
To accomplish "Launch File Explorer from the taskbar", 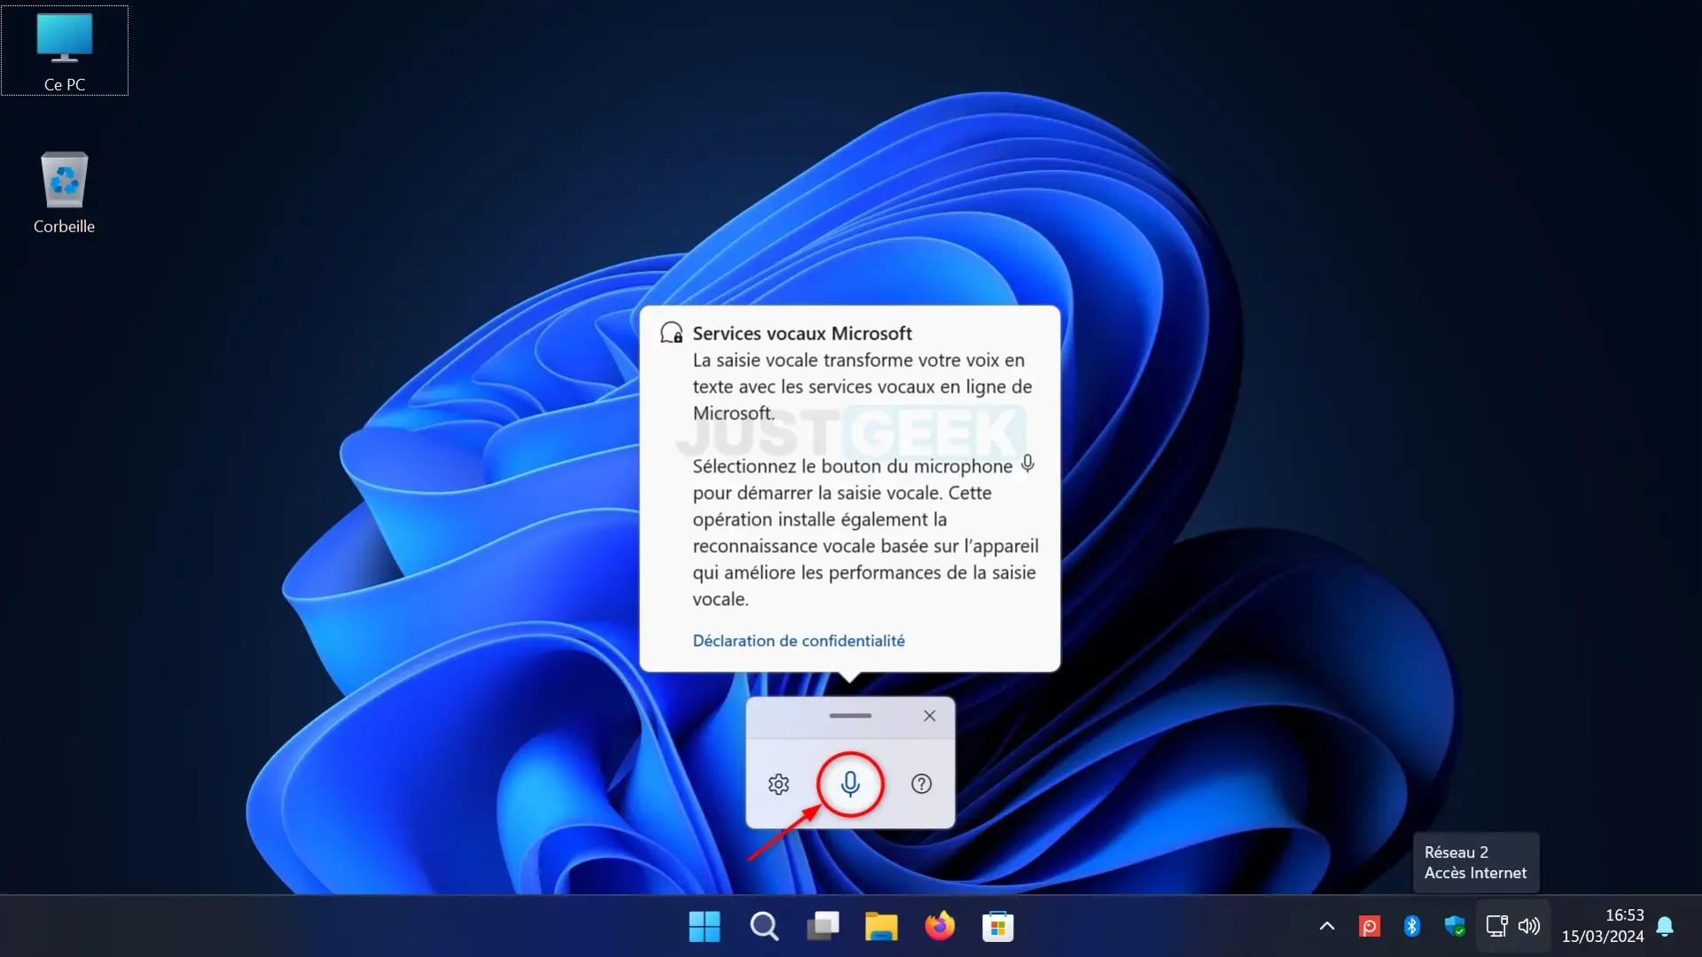I will 881,927.
